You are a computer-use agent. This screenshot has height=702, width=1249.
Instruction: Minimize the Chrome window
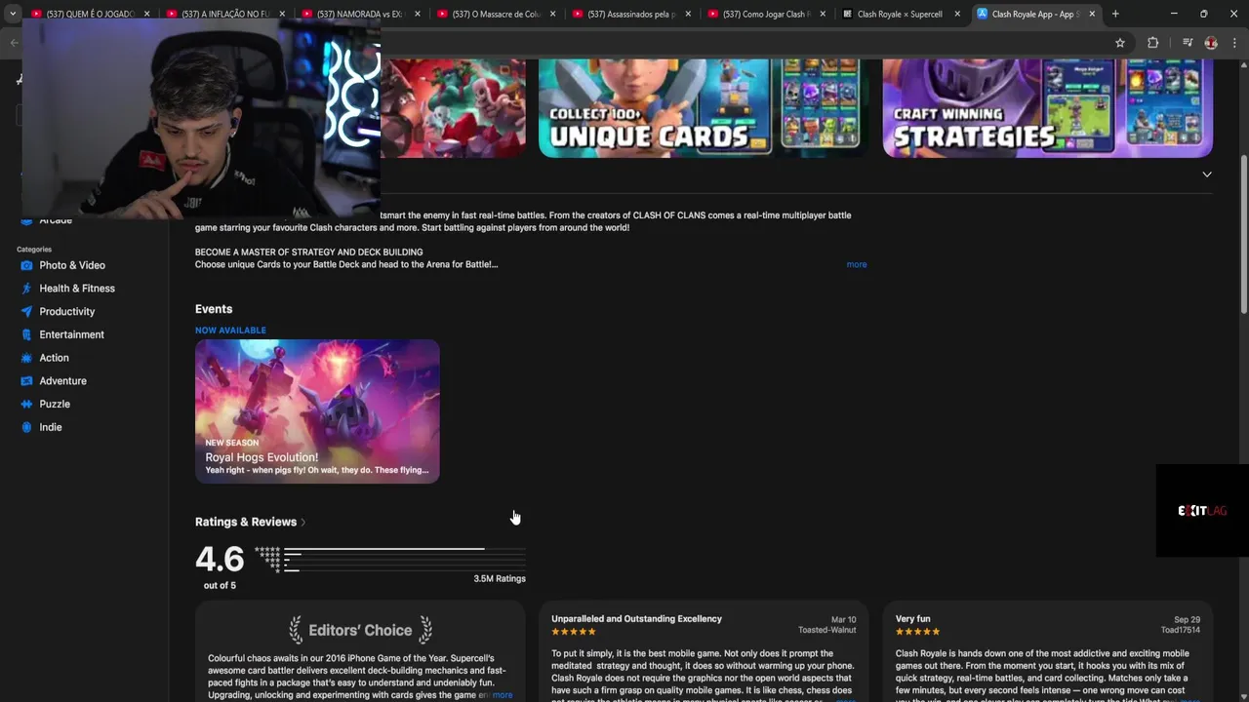coord(1174,14)
